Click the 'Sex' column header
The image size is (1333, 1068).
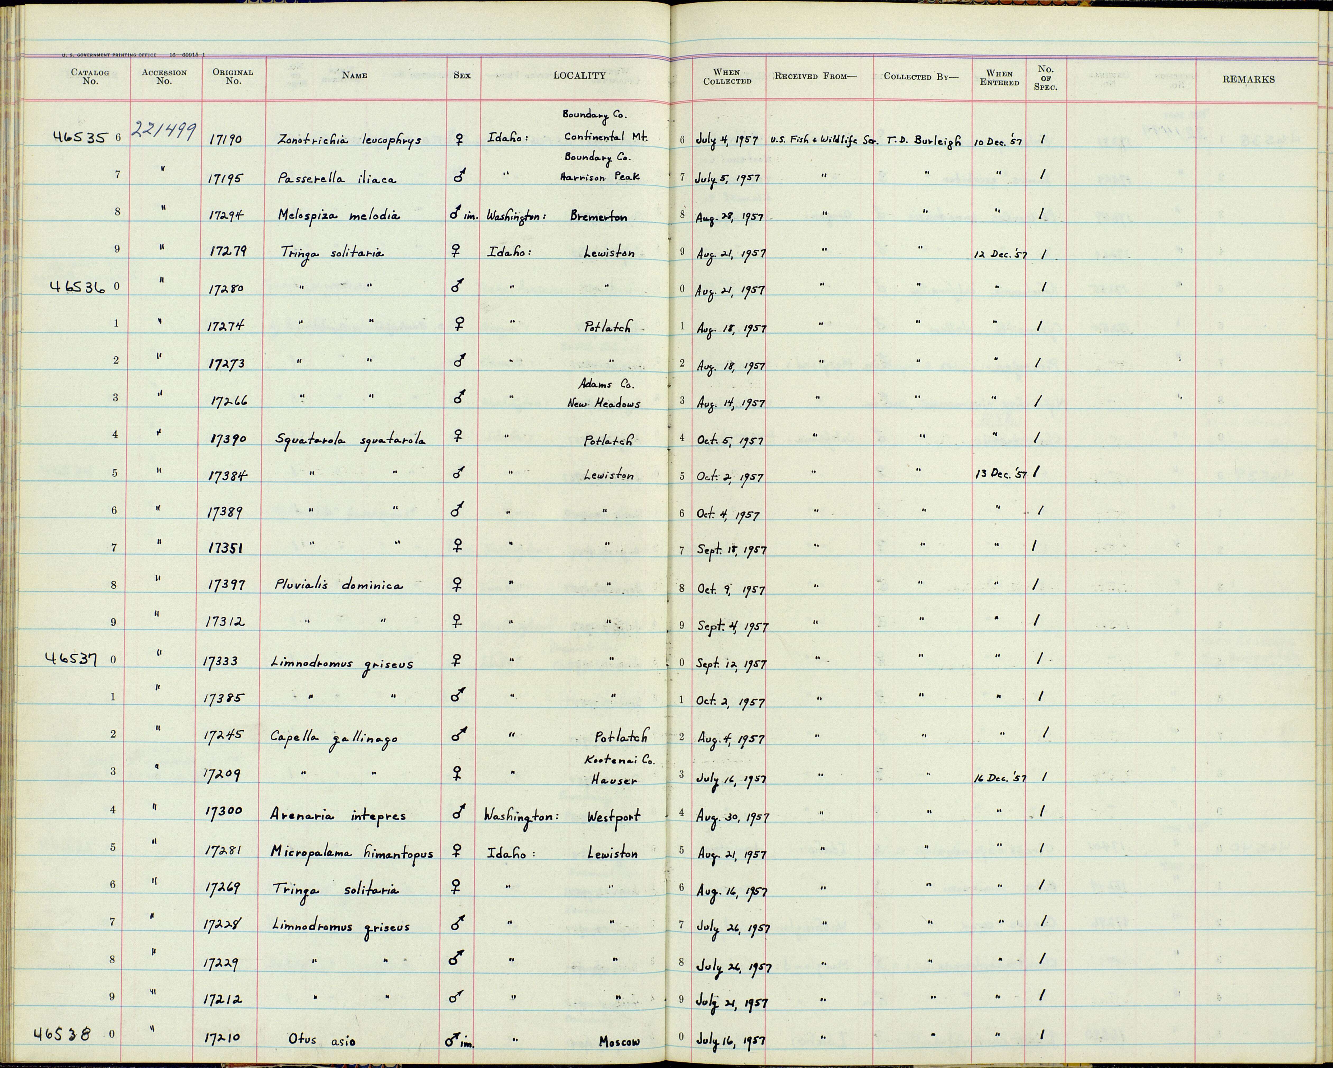(462, 75)
